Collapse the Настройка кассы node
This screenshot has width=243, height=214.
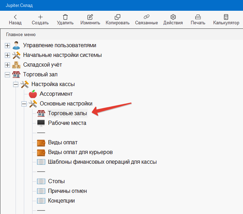click(16, 84)
